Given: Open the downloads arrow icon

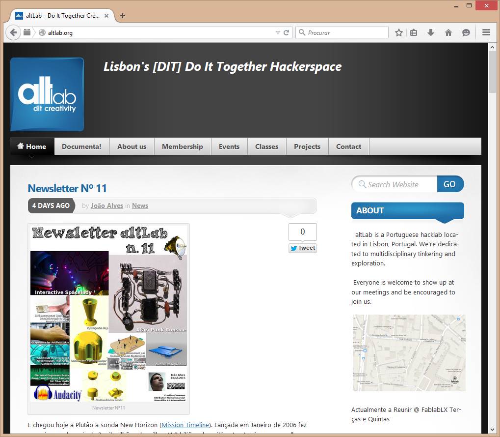Looking at the screenshot, I should pos(431,32).
